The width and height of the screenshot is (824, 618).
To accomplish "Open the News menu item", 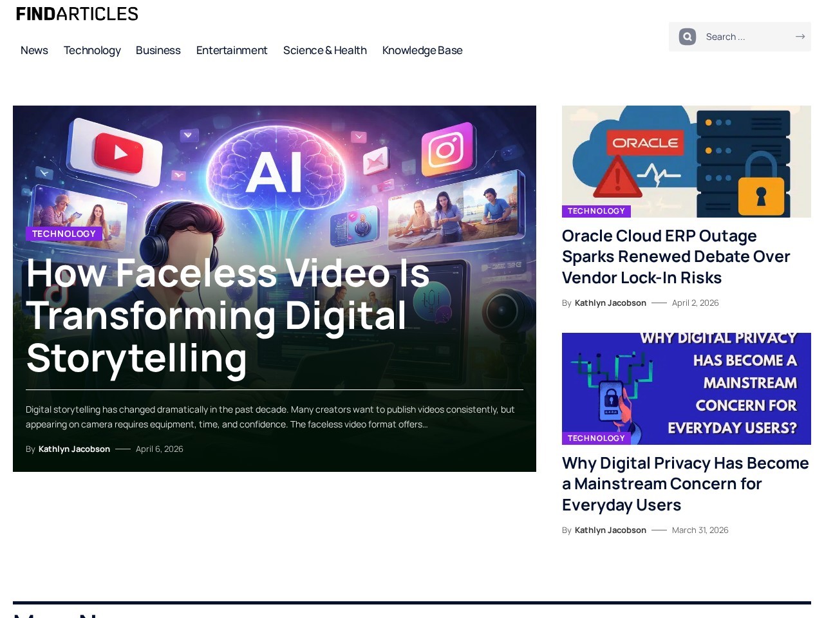I will tap(34, 50).
